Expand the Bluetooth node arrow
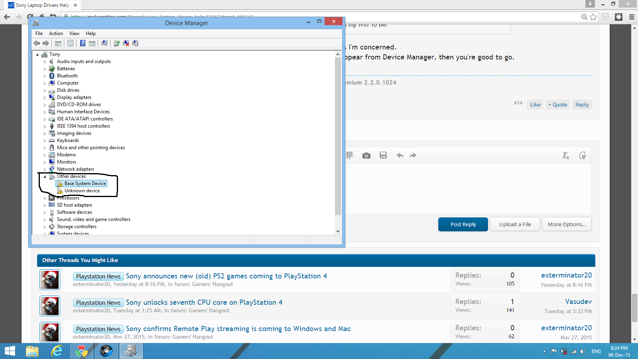The image size is (638, 359). (45, 76)
